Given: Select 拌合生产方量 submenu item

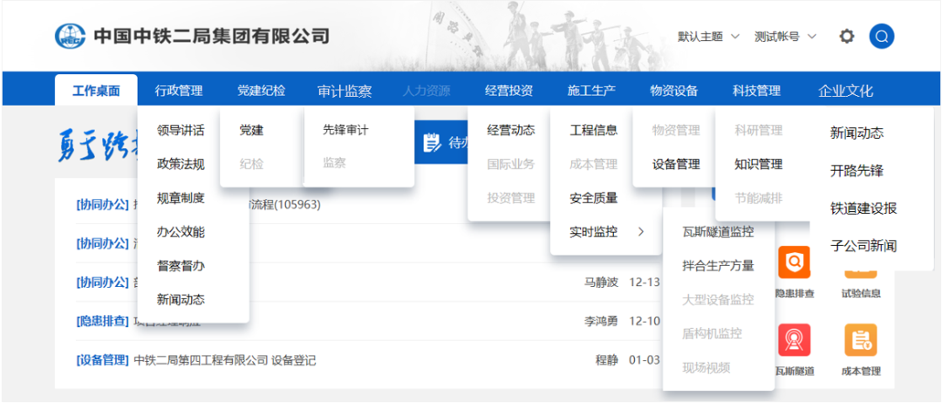Looking at the screenshot, I should pyautogui.click(x=719, y=265).
